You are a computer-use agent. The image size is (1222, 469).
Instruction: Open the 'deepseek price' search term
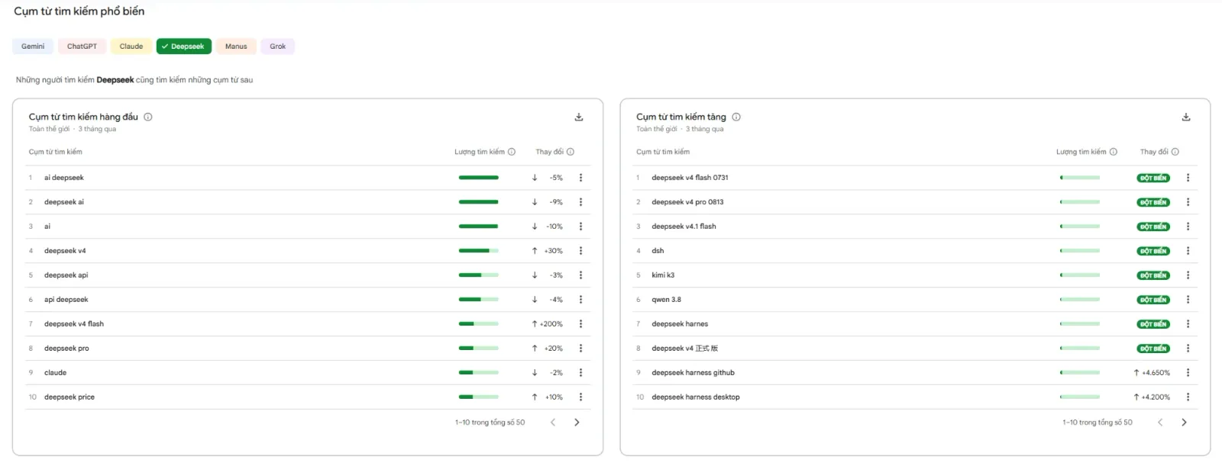[x=70, y=397]
